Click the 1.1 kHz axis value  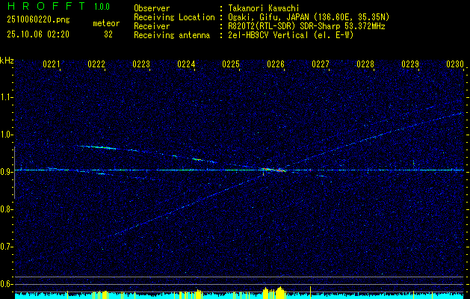pos(5,97)
